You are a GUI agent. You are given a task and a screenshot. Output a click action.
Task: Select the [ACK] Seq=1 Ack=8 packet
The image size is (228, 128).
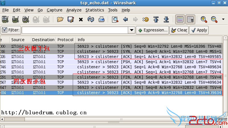[111, 67]
